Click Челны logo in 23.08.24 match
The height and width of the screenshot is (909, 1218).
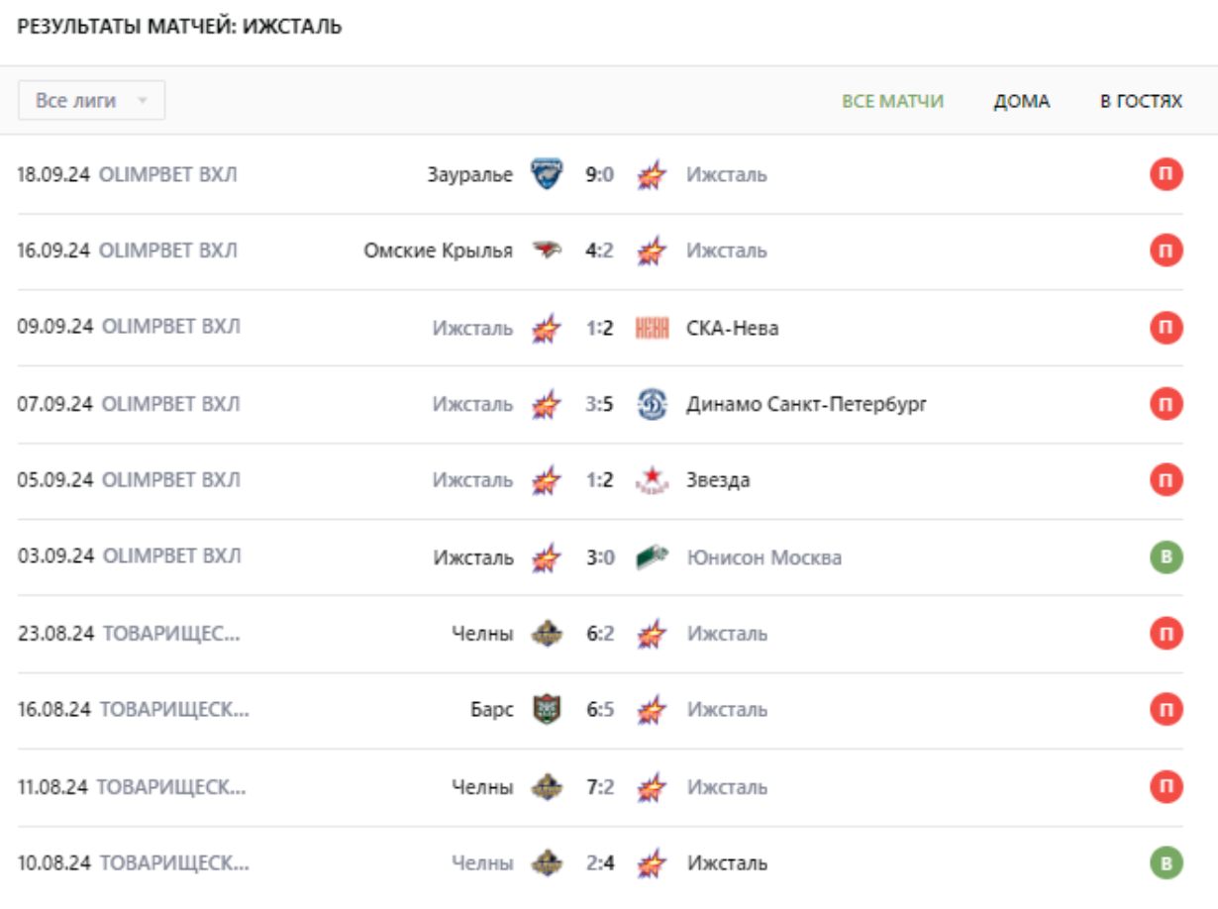tap(547, 634)
